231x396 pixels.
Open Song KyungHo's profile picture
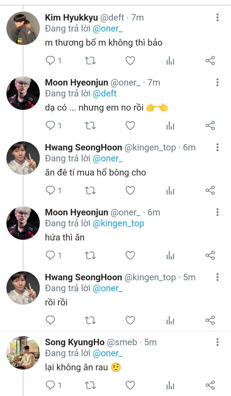(23, 353)
